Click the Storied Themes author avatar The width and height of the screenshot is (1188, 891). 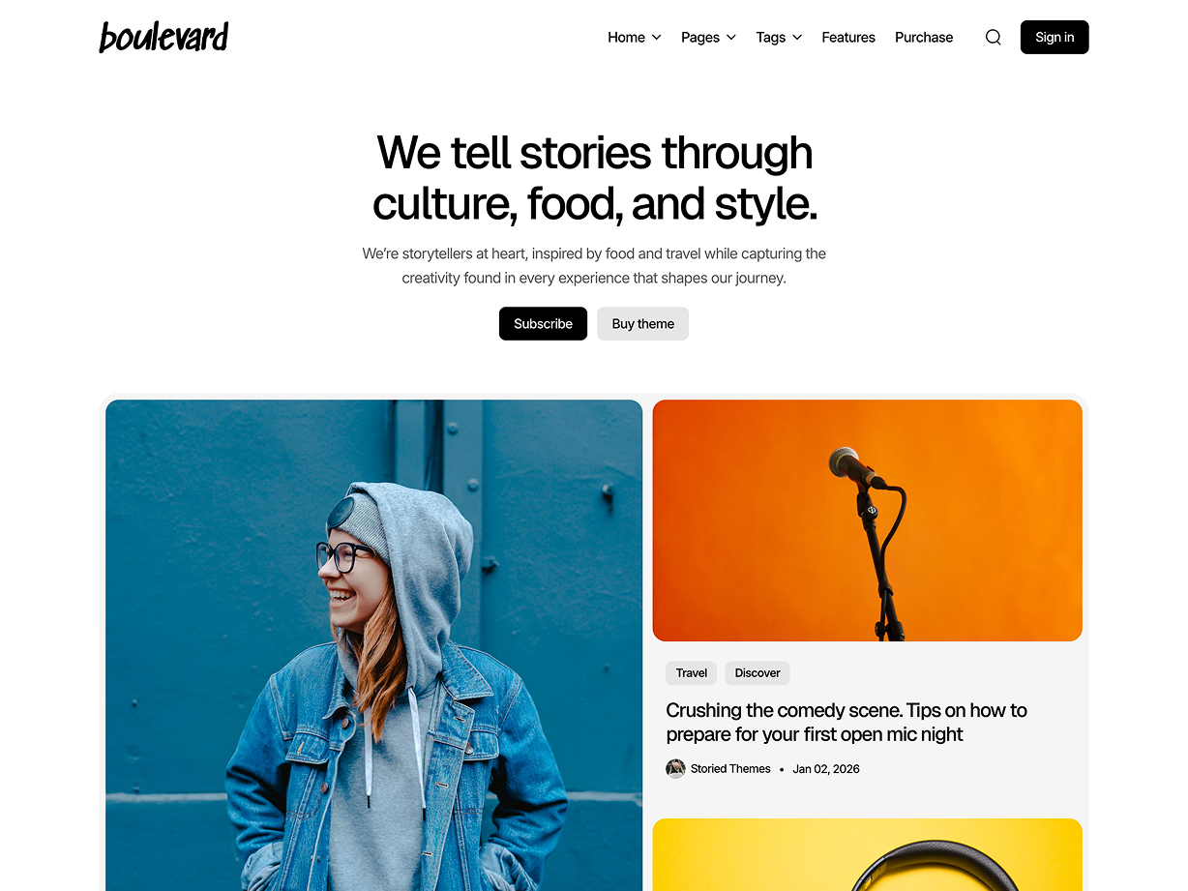click(x=675, y=769)
